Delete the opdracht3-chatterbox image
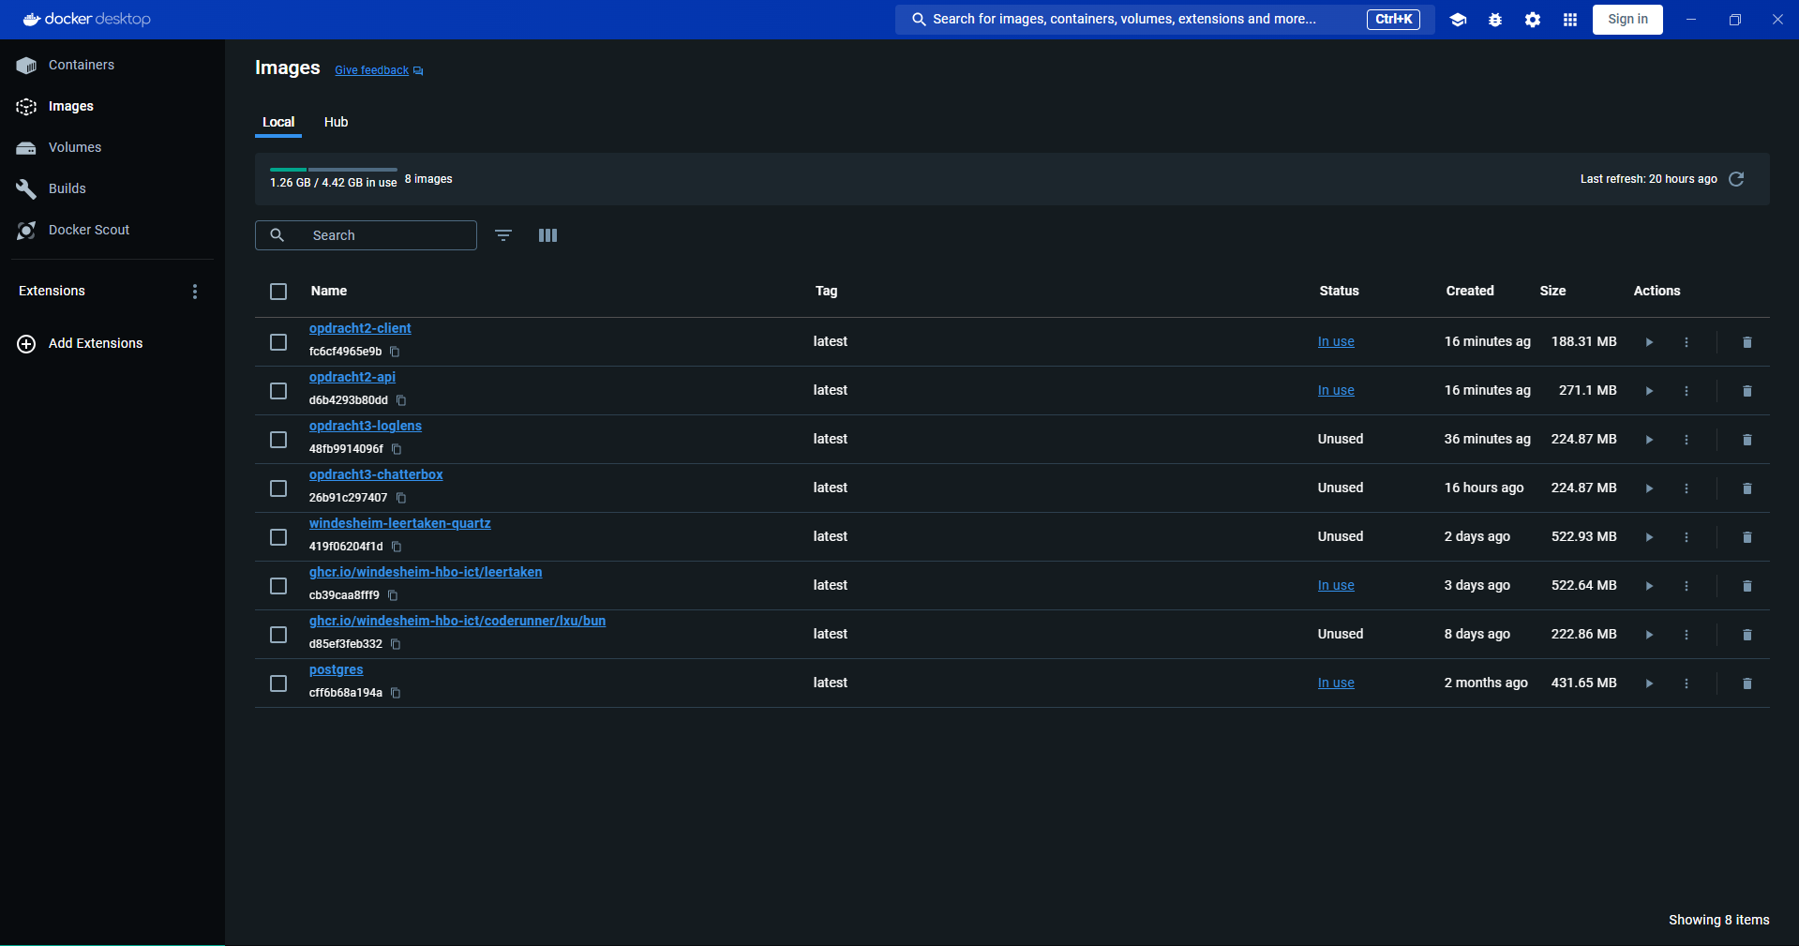The image size is (1799, 946). pos(1747,488)
